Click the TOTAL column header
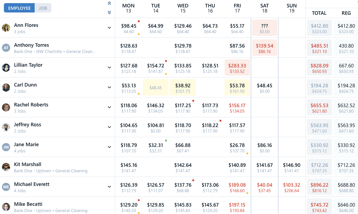Viewport: 358px width, 214px height. tap(319, 13)
